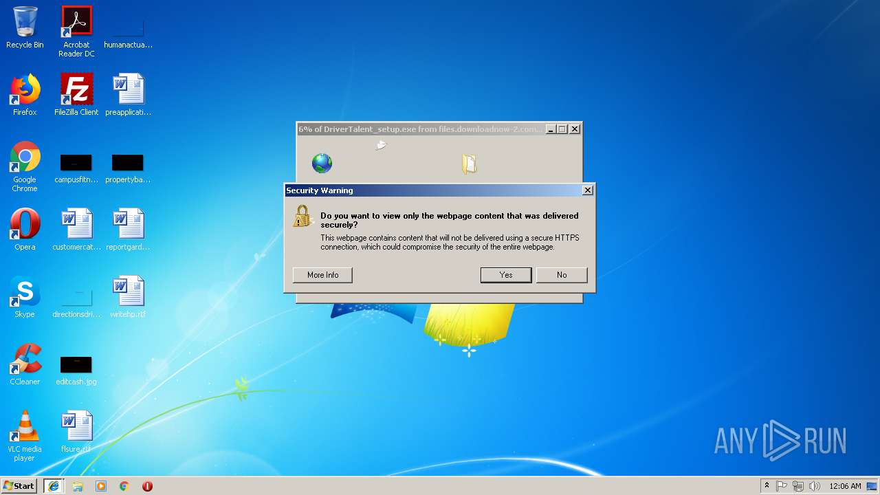Open Chrome from the taskbar

(124, 486)
